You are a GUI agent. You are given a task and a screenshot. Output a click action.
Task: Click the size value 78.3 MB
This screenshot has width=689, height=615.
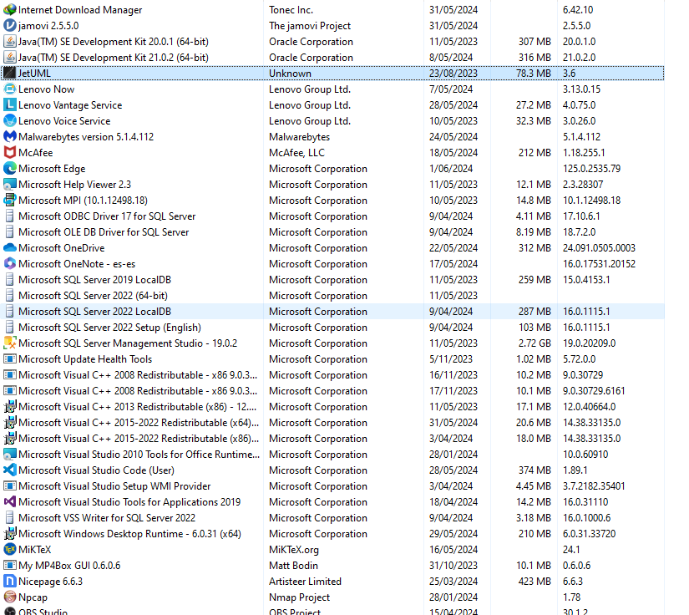[x=534, y=74]
